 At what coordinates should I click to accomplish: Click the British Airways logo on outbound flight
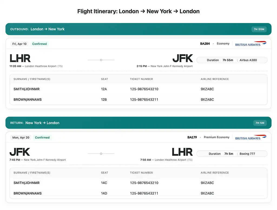pos(250,44)
